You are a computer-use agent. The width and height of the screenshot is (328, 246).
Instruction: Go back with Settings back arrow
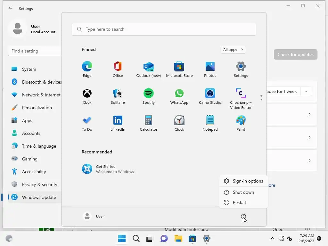11,8
